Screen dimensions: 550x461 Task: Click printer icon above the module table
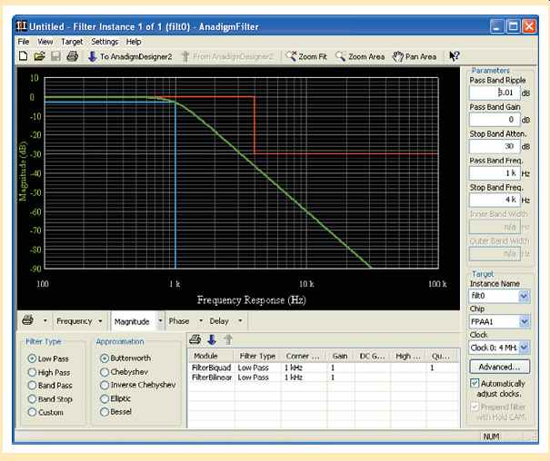tap(195, 339)
